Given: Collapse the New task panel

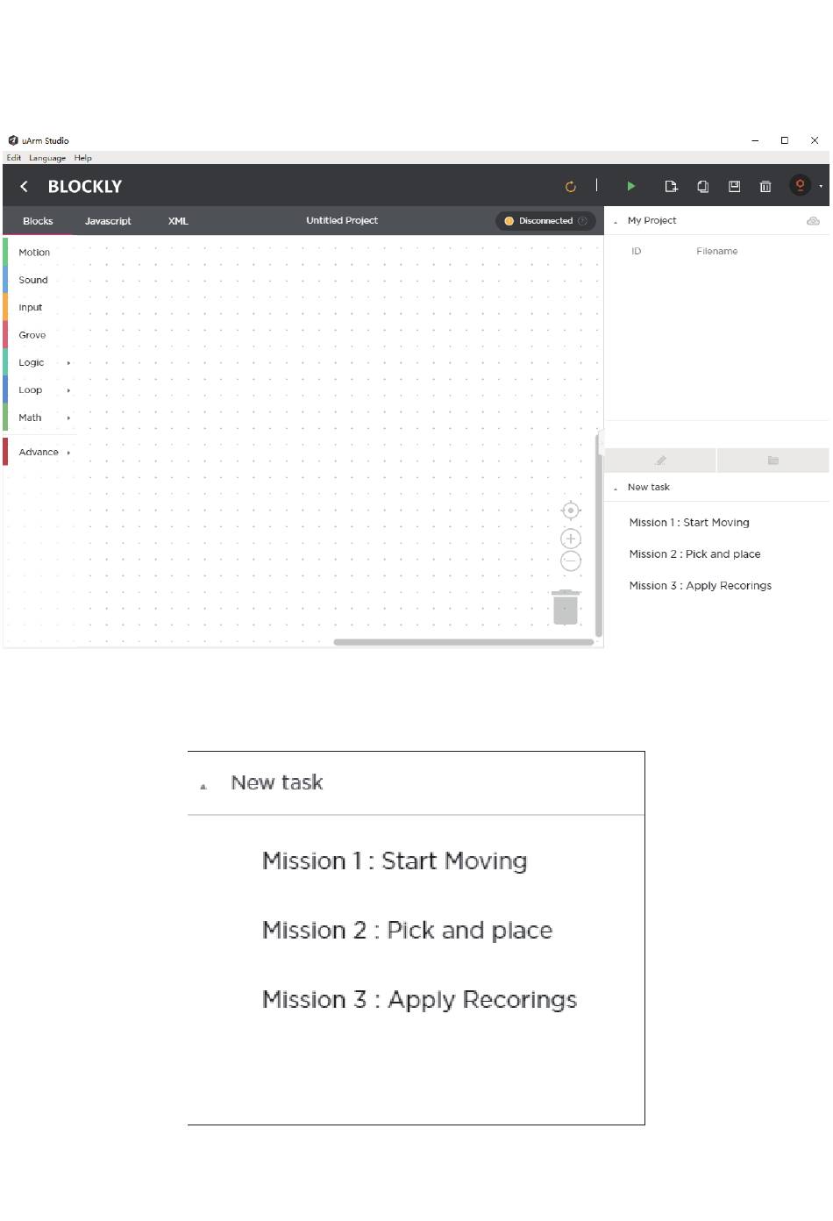Looking at the screenshot, I should [x=616, y=488].
